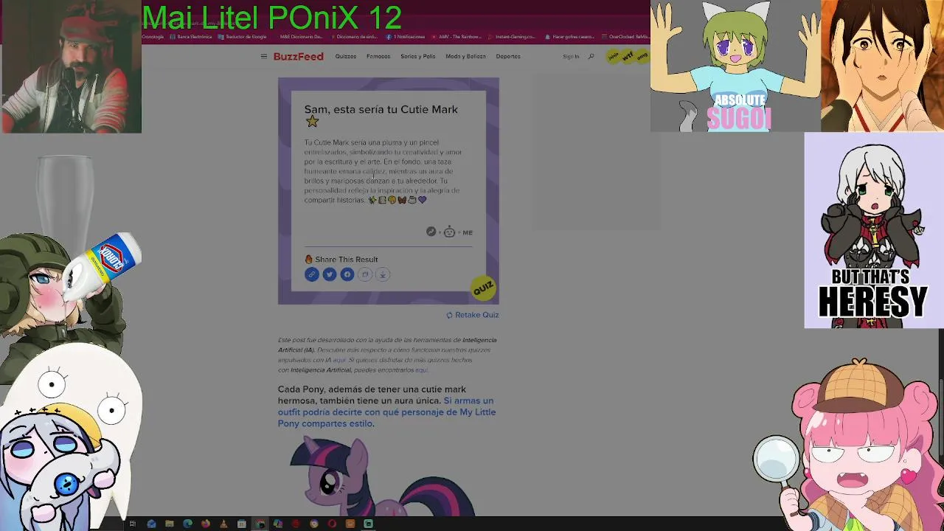Viewport: 944px width, 531px height.
Task: Click the yellow QUIZ badge
Action: [483, 288]
